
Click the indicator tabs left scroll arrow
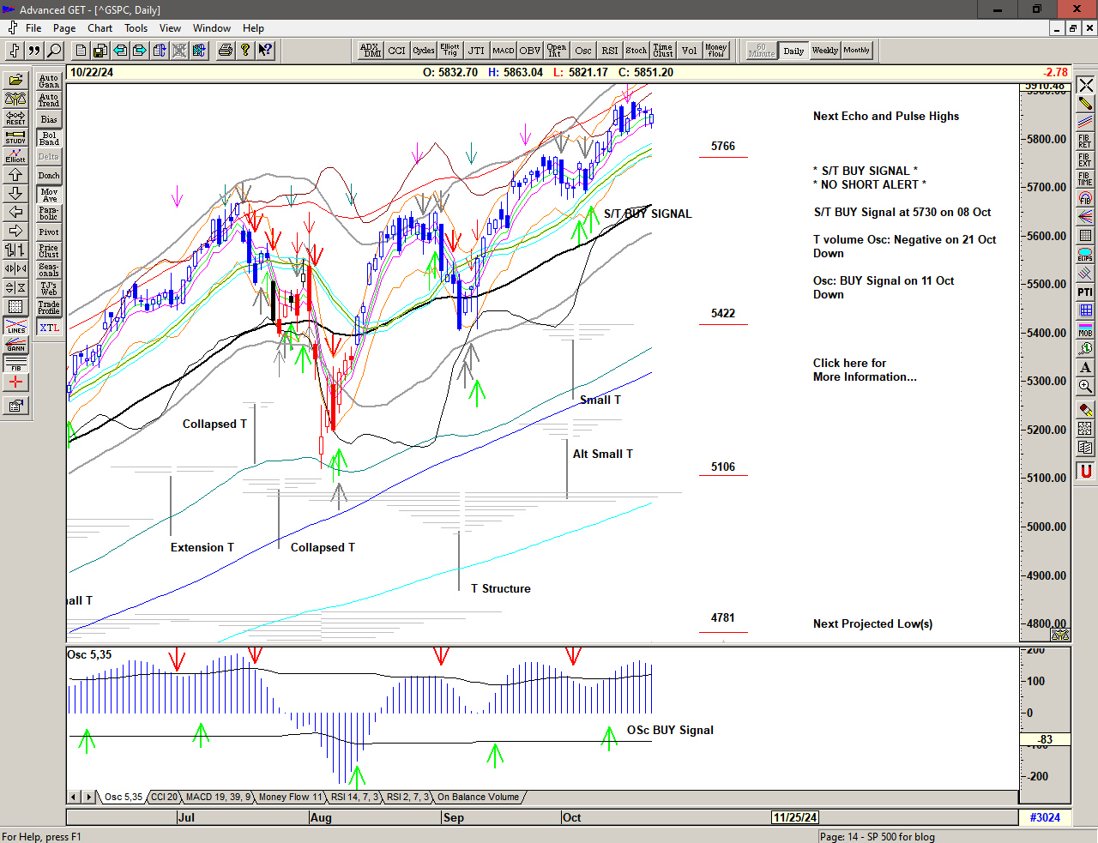coord(75,797)
